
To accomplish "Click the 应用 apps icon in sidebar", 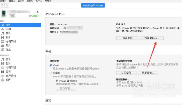I will [x=3, y=29].
